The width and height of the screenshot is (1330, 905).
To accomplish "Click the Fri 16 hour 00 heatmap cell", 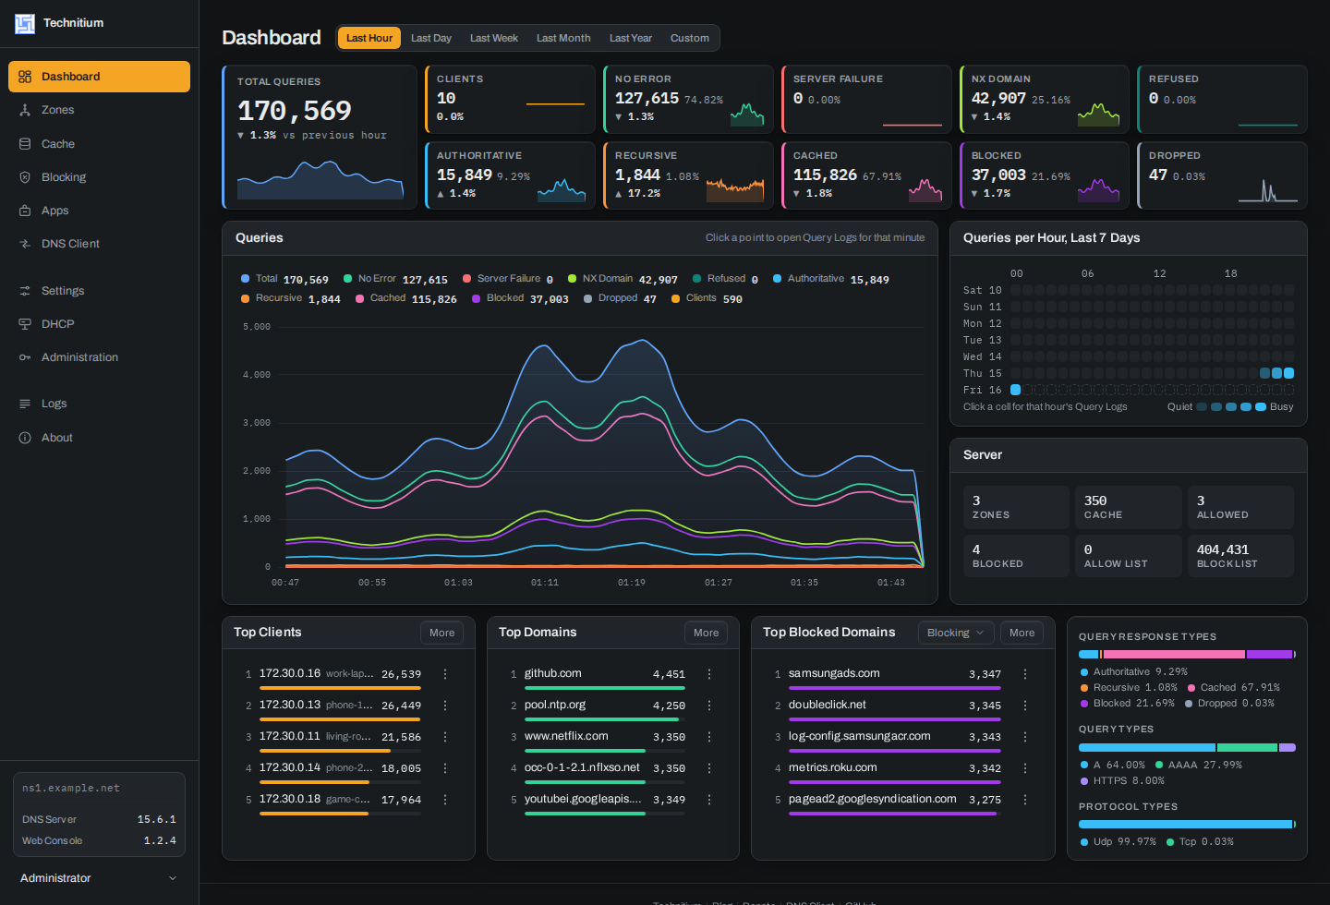I will (1016, 390).
